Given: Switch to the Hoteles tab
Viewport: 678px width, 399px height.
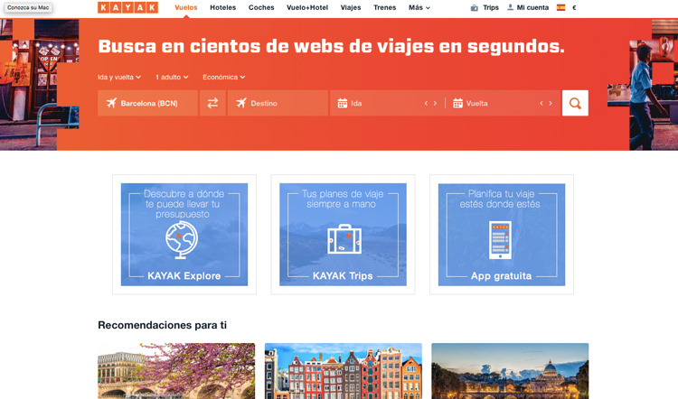Looking at the screenshot, I should coord(222,7).
